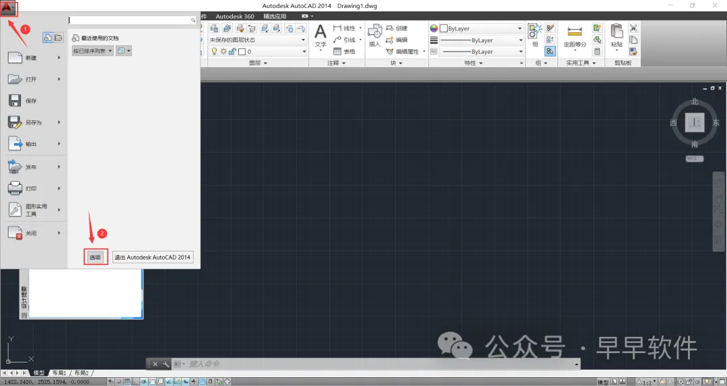The width and height of the screenshot is (727, 386).
Task: Open the 未保存的图层状态 dropdown
Action: tap(257, 40)
